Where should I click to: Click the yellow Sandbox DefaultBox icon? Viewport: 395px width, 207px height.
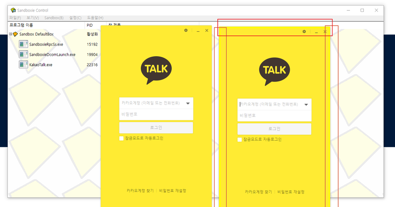pos(15,34)
